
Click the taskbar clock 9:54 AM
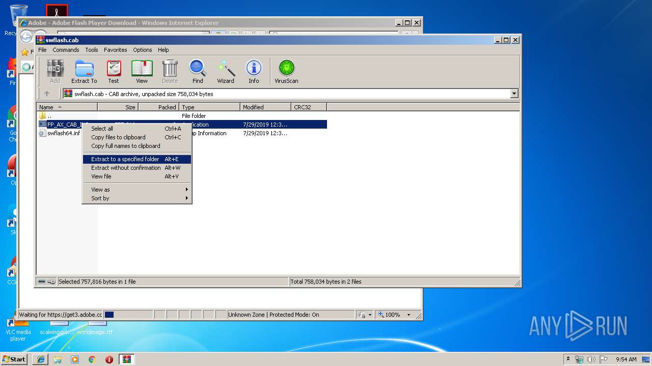(x=626, y=359)
